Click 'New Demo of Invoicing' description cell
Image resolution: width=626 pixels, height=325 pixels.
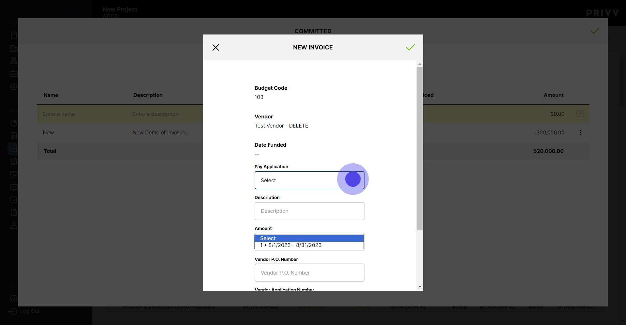pos(160,133)
